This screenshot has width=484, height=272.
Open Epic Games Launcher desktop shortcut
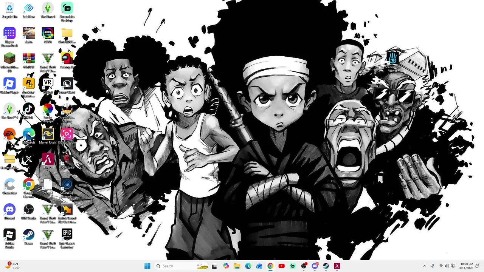67,239
